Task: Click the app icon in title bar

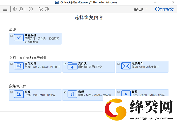Action: pyautogui.click(x=57, y=2)
